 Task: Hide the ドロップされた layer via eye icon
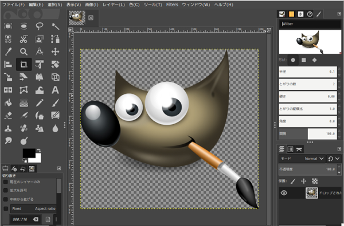coord(284,193)
